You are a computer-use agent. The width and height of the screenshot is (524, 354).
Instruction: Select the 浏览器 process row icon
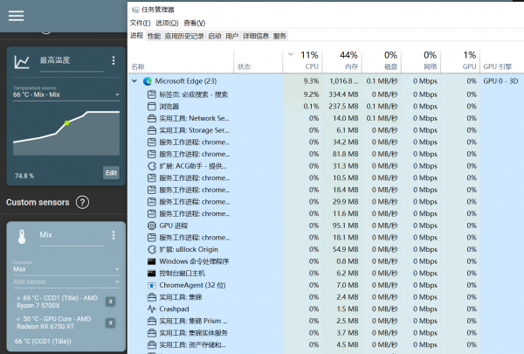click(152, 107)
